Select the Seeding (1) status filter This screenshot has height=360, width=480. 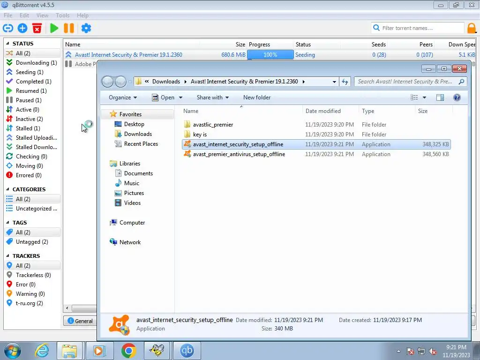pos(32,72)
